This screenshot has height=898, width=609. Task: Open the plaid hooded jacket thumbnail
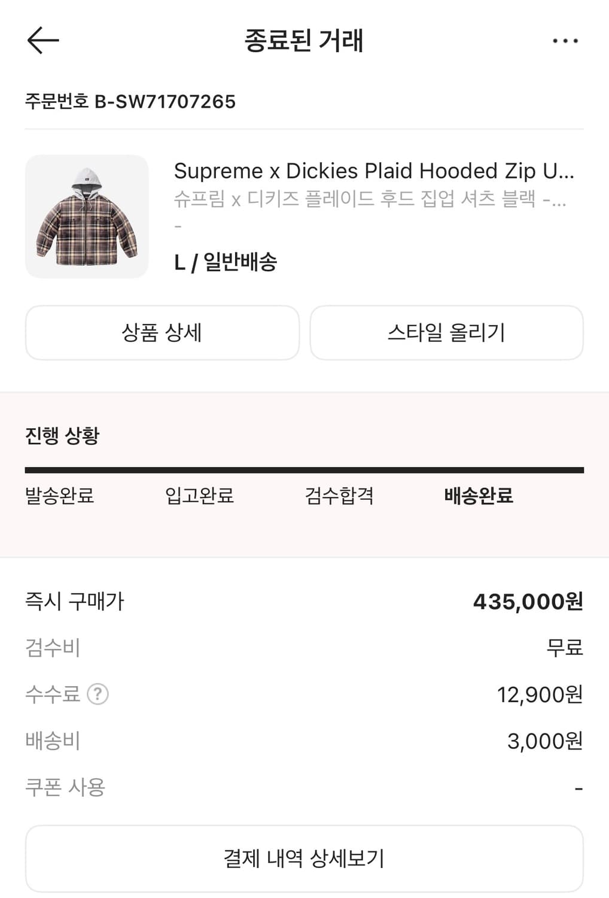pos(87,216)
